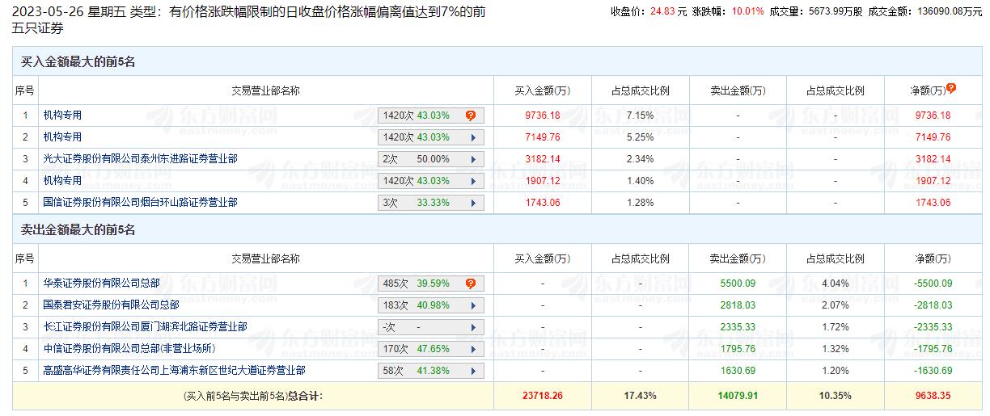Click the question mark icon in the 9736.18 机构专用 row
This screenshot has width=990, height=416.
[x=470, y=116]
